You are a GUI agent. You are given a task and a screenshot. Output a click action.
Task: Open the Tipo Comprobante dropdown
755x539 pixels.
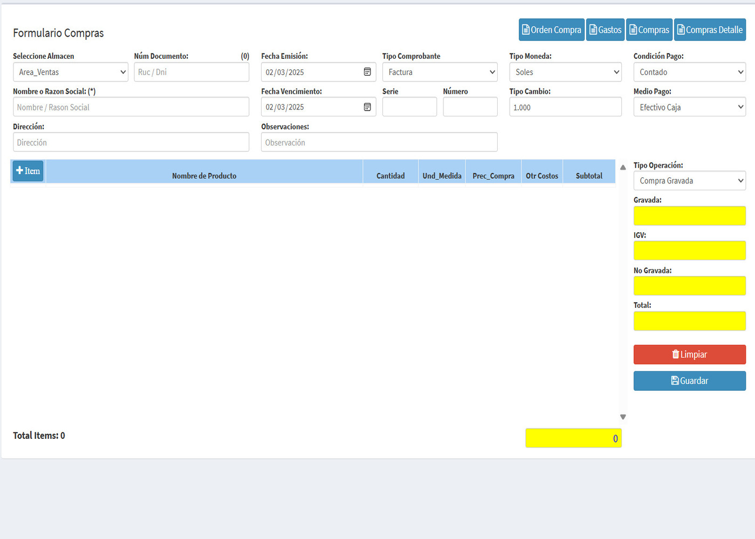(440, 72)
